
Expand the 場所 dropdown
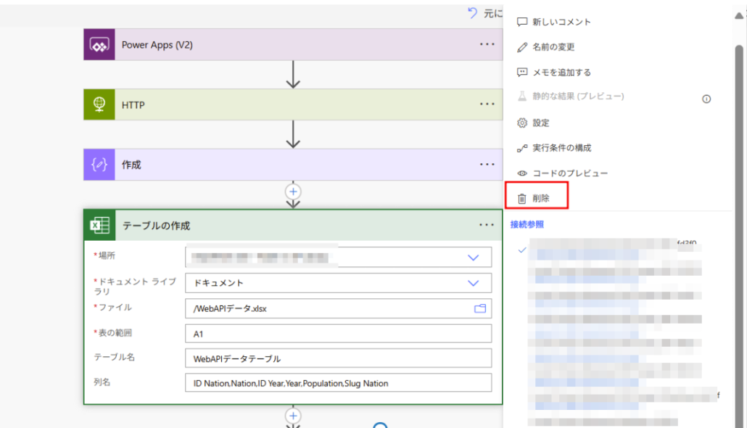click(474, 258)
